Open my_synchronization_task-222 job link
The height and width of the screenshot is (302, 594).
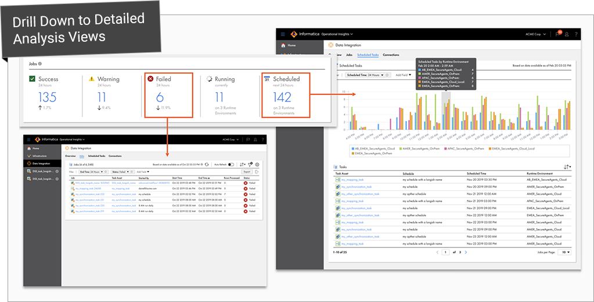pyautogui.click(x=90, y=194)
